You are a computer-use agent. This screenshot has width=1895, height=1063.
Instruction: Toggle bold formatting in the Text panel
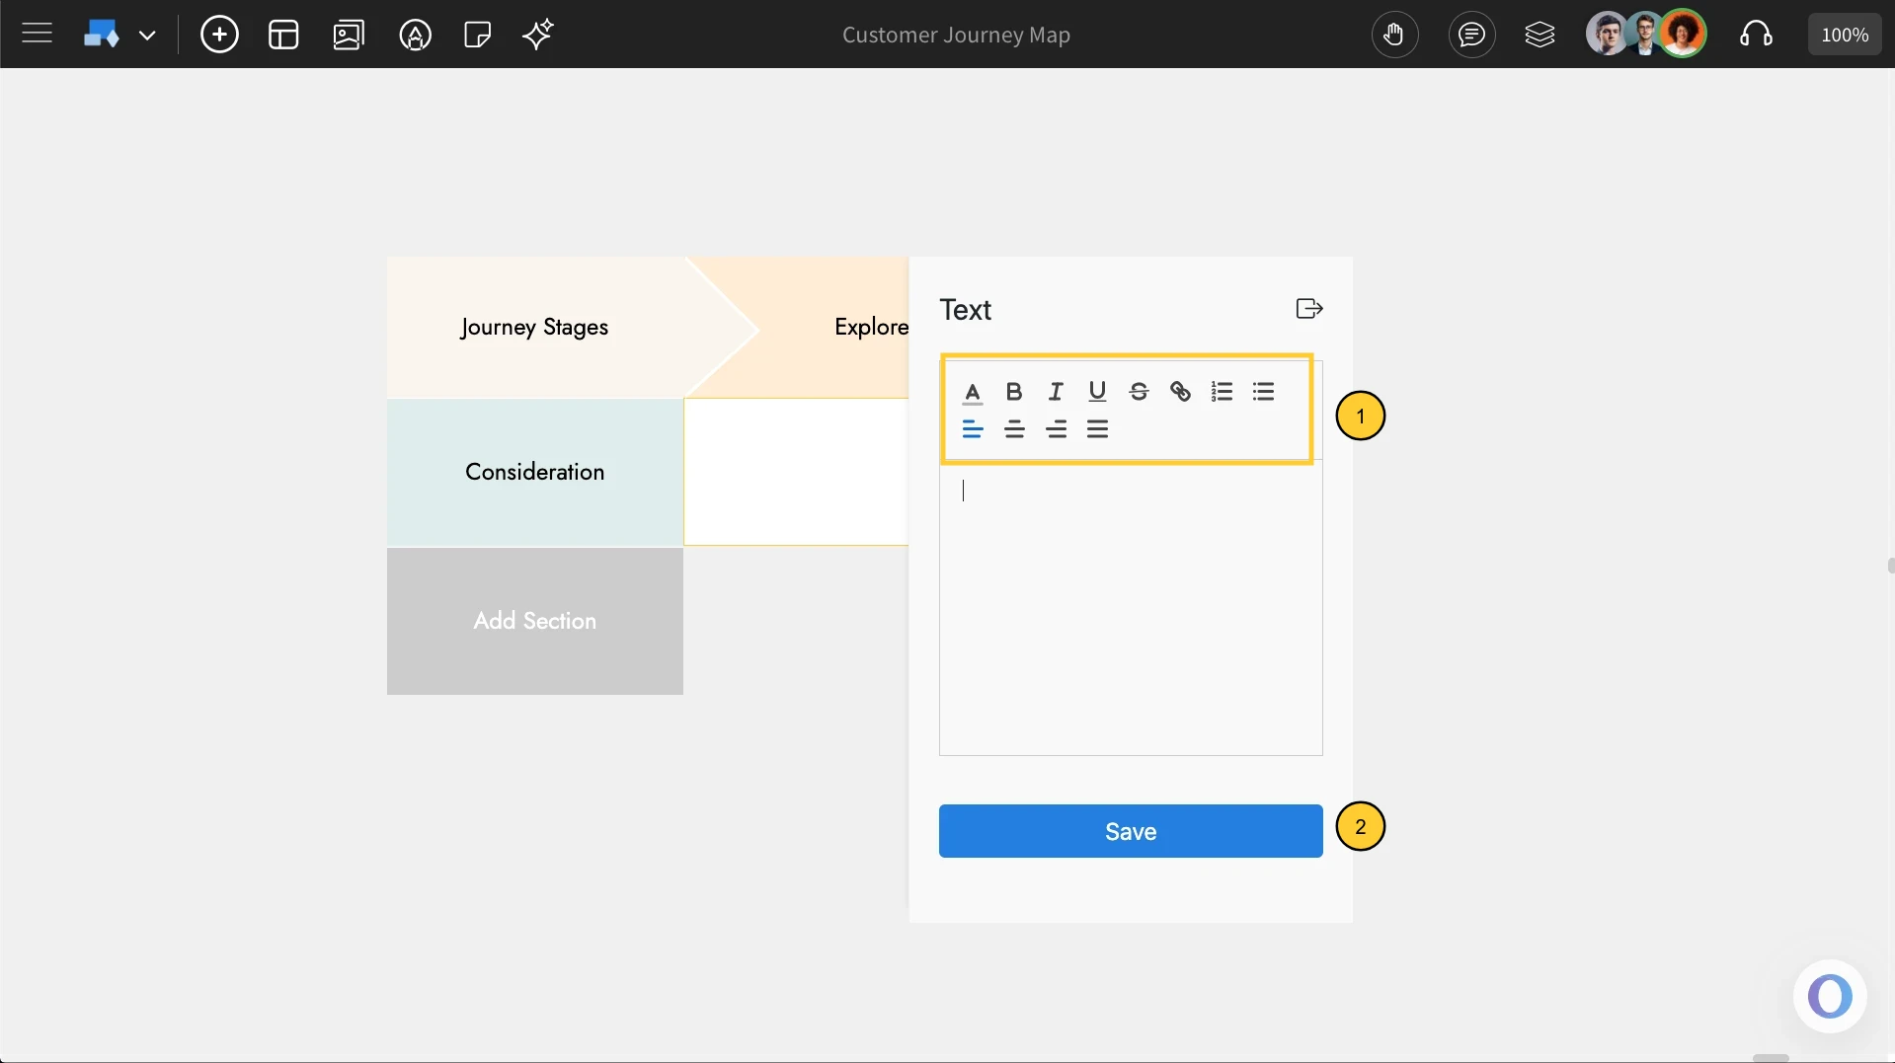coord(1014,391)
